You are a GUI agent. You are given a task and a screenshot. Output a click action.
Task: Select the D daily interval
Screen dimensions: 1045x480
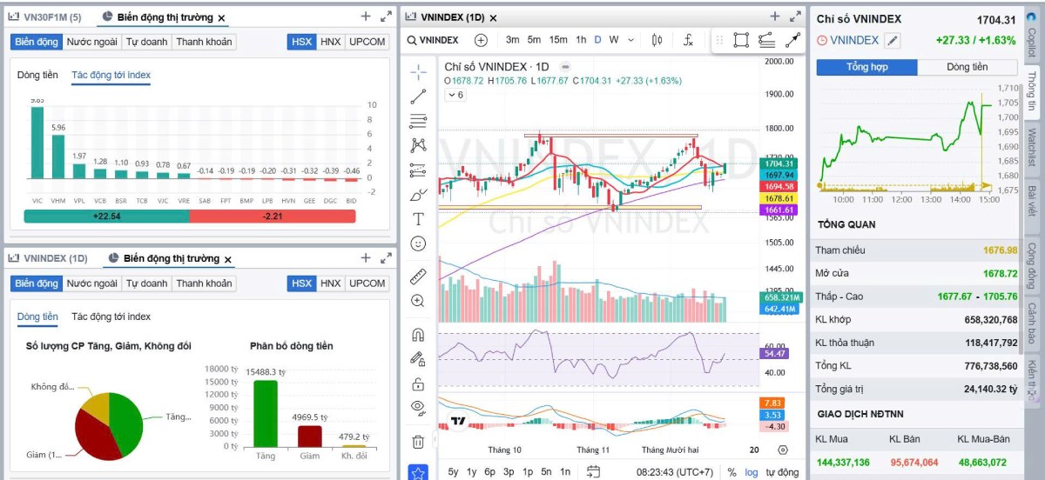597,39
